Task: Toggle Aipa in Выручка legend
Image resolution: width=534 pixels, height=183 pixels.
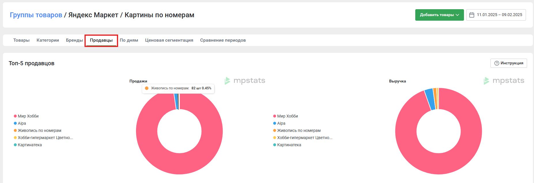Action: tap(279, 123)
